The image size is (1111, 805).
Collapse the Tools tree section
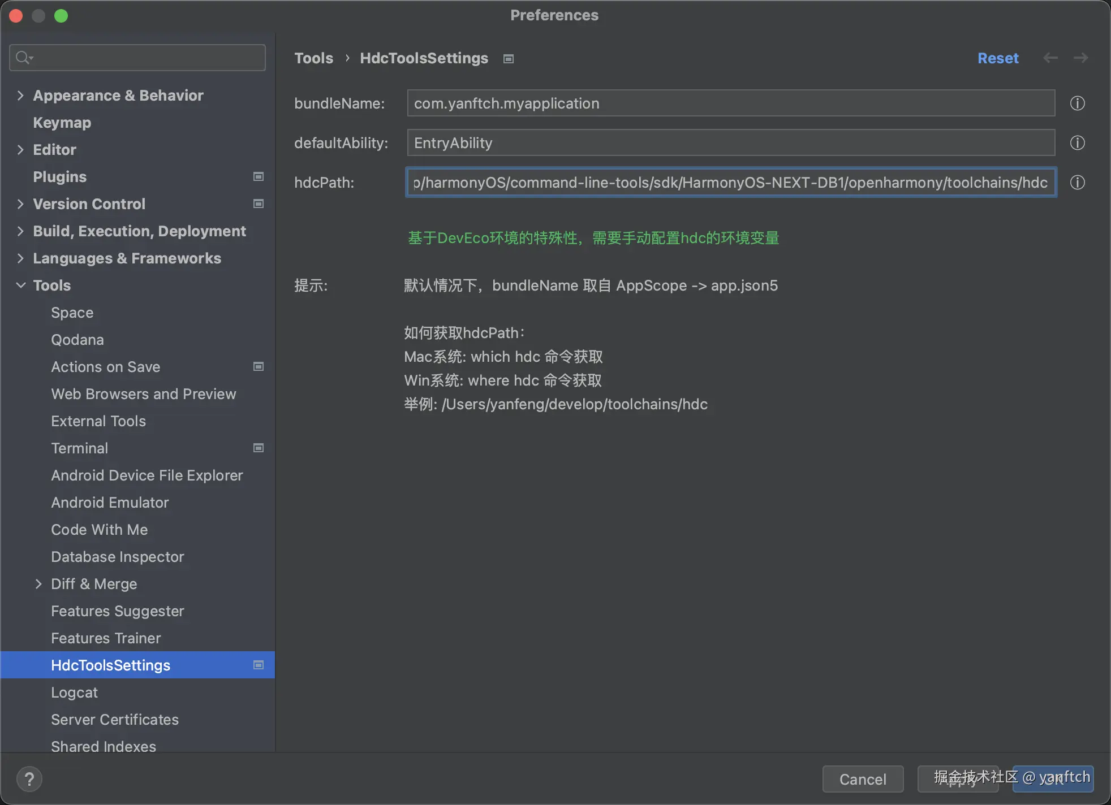20,285
